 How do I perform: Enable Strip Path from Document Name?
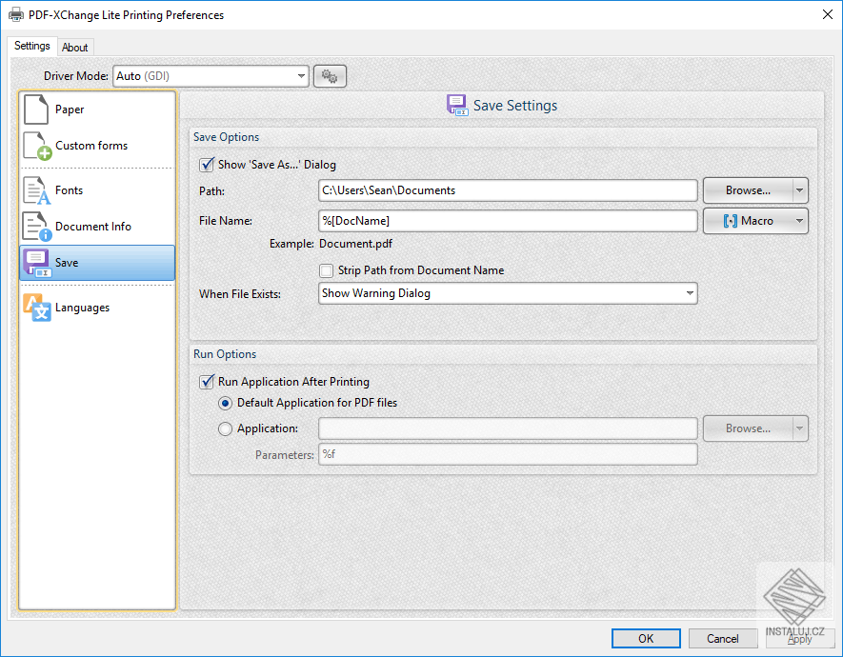327,270
